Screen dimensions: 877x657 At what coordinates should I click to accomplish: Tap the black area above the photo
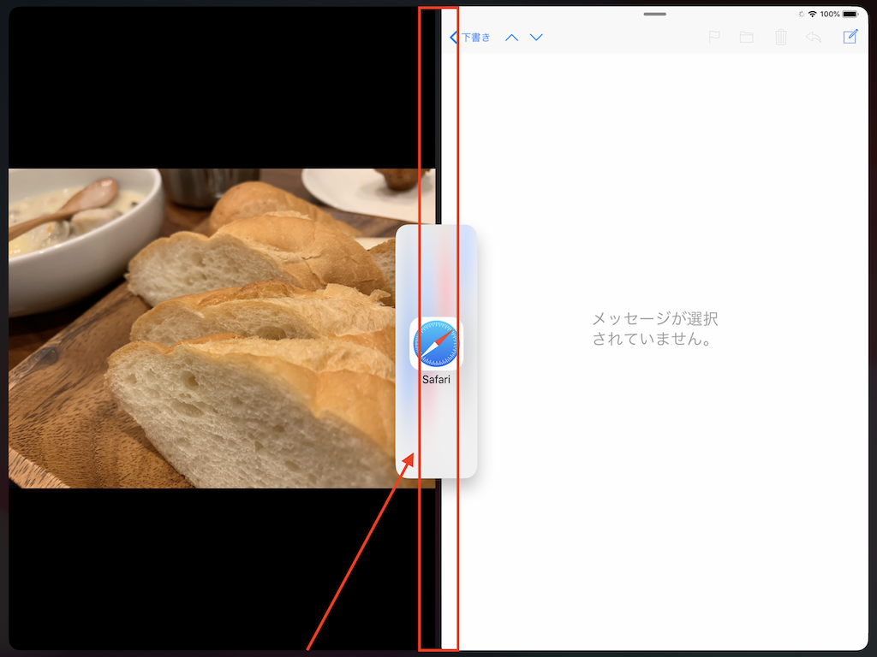click(x=214, y=86)
